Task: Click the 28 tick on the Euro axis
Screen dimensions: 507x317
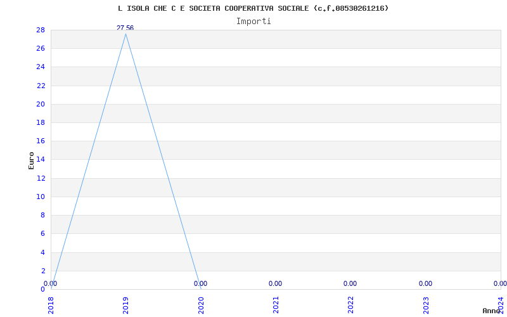Action: pyautogui.click(x=41, y=30)
